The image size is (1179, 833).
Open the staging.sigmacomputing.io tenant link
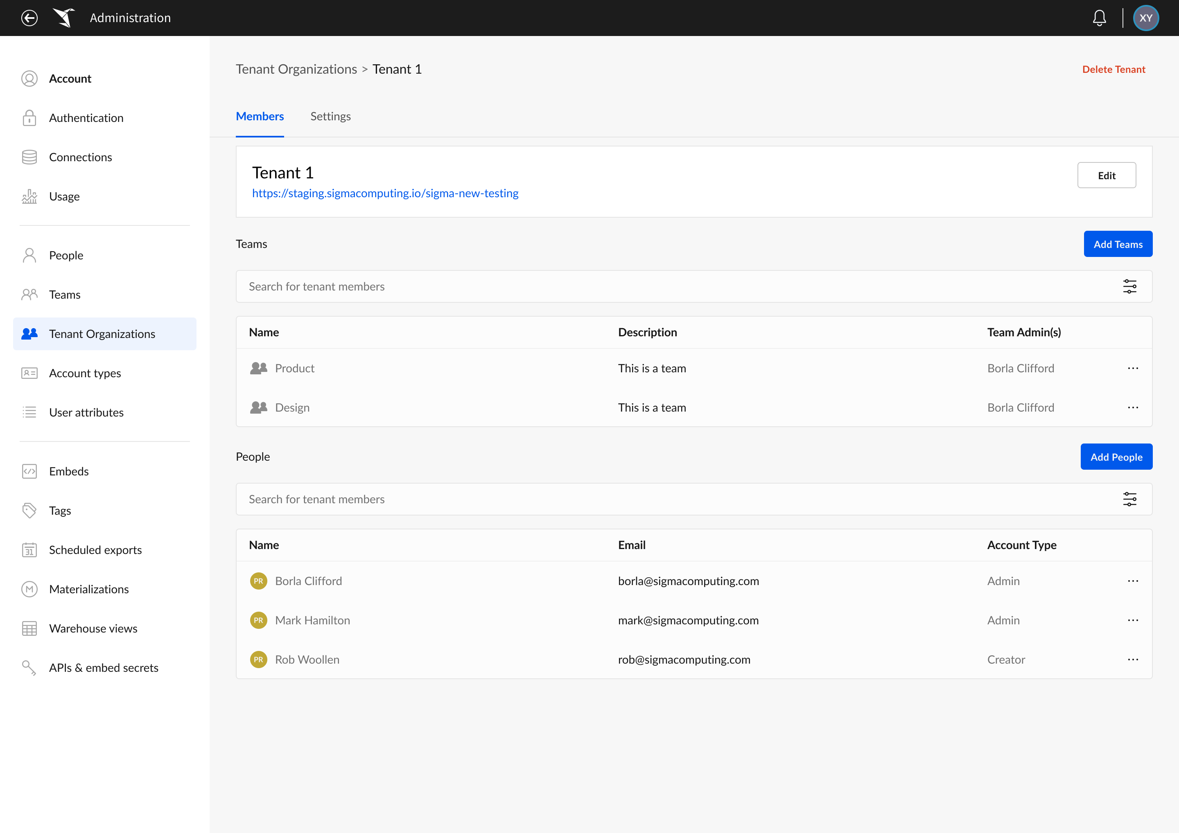coord(385,194)
